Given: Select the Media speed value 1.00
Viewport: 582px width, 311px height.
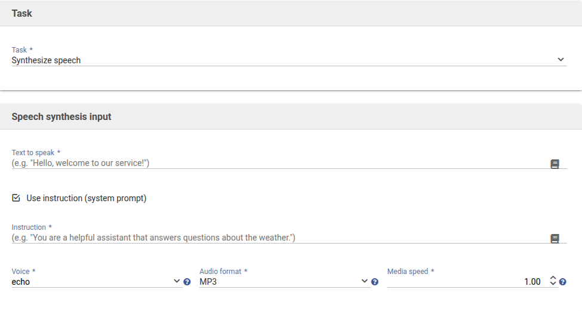Looking at the screenshot, I should point(531,282).
